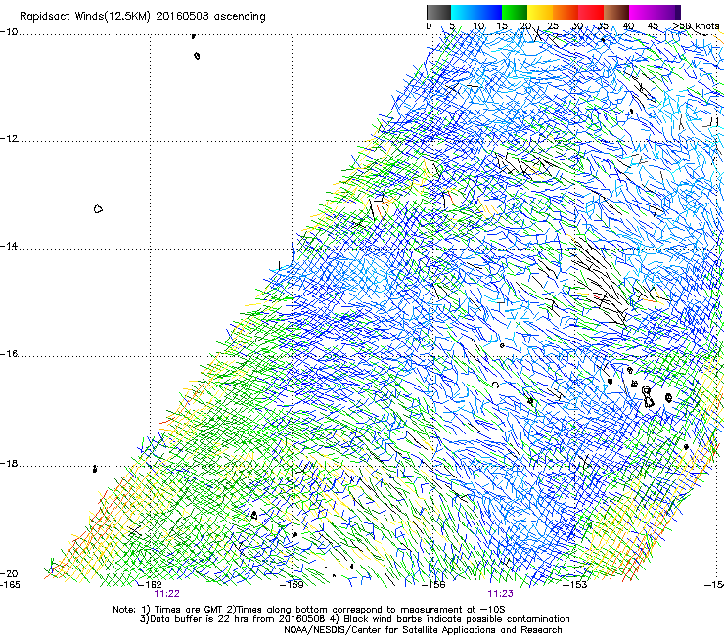Click the "-159" longitude axis label

pyautogui.click(x=292, y=585)
